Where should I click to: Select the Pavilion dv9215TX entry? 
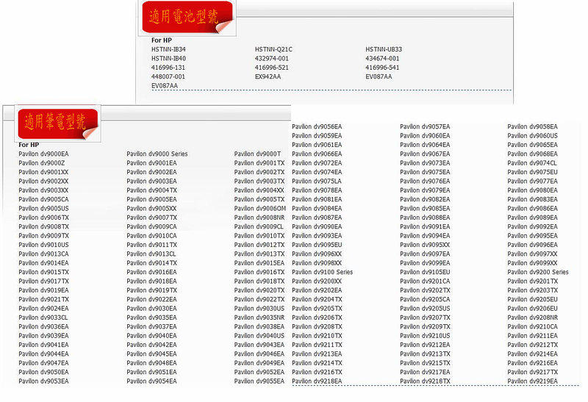(425, 363)
